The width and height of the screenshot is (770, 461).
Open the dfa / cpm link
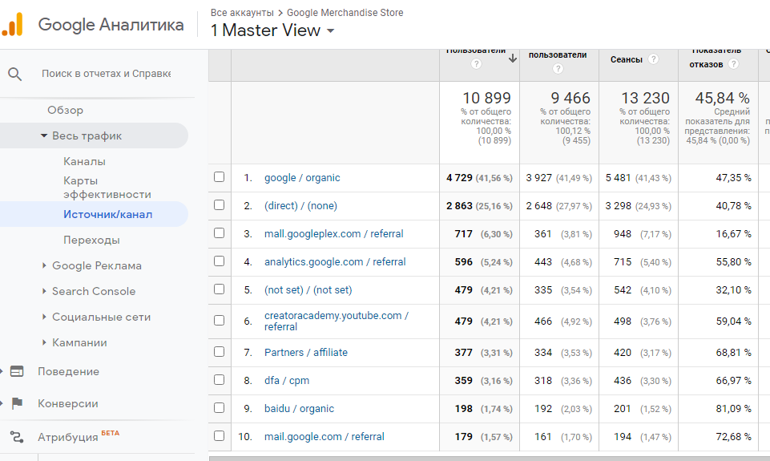tap(287, 380)
